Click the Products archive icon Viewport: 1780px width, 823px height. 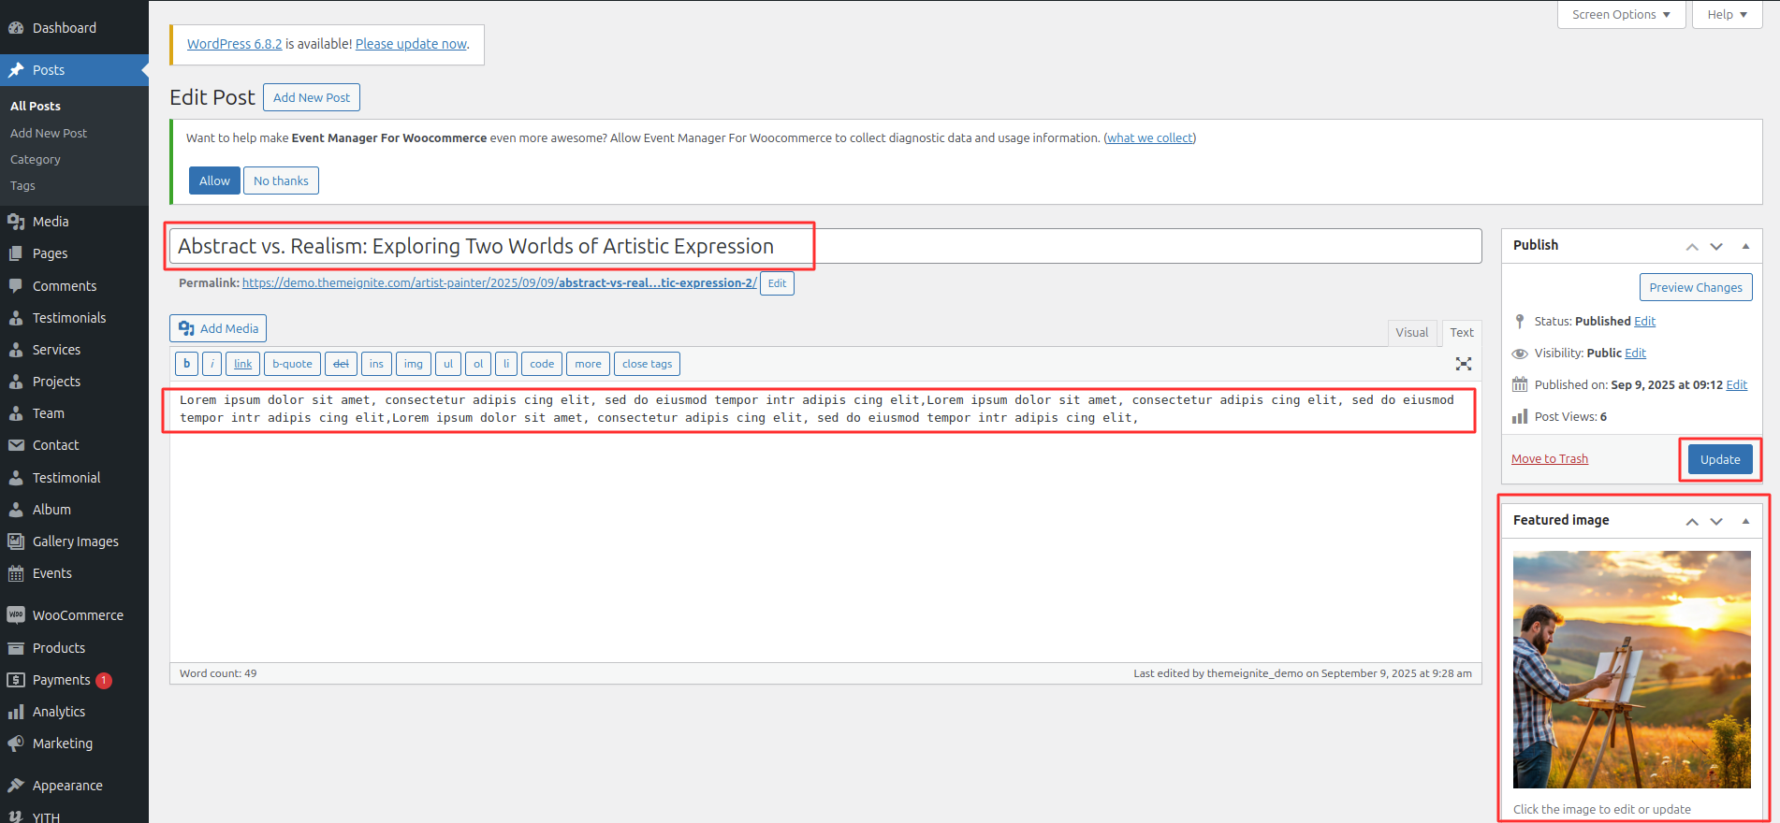pyautogui.click(x=16, y=648)
